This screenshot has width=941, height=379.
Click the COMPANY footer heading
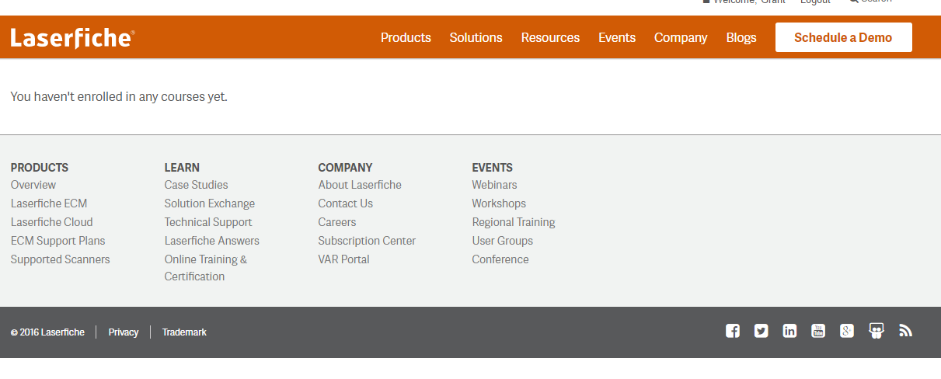coord(345,167)
